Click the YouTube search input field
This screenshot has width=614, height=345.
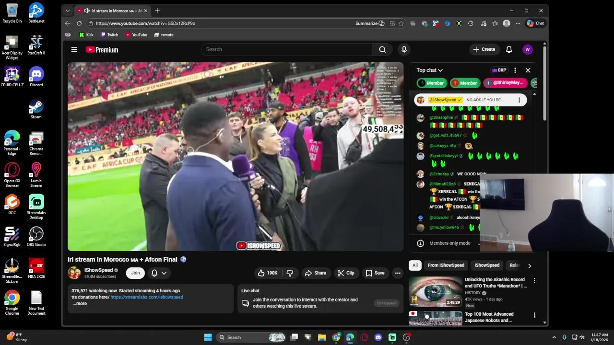pos(287,49)
